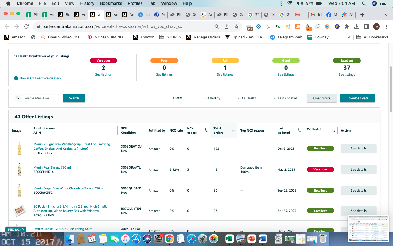Open the Manage Orders bookmark
Viewport: 393px width, 246px height.
click(x=203, y=37)
